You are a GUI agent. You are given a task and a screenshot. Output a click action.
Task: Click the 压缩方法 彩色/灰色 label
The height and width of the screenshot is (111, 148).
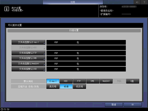(x=28, y=86)
